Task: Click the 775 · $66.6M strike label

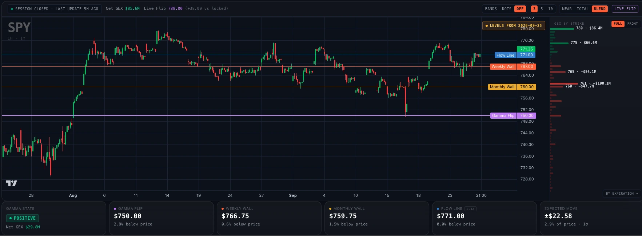Action: point(584,42)
